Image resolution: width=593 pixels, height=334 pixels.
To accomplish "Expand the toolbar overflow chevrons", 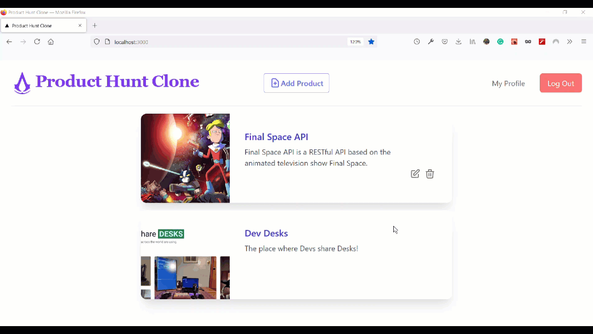I will click(570, 42).
